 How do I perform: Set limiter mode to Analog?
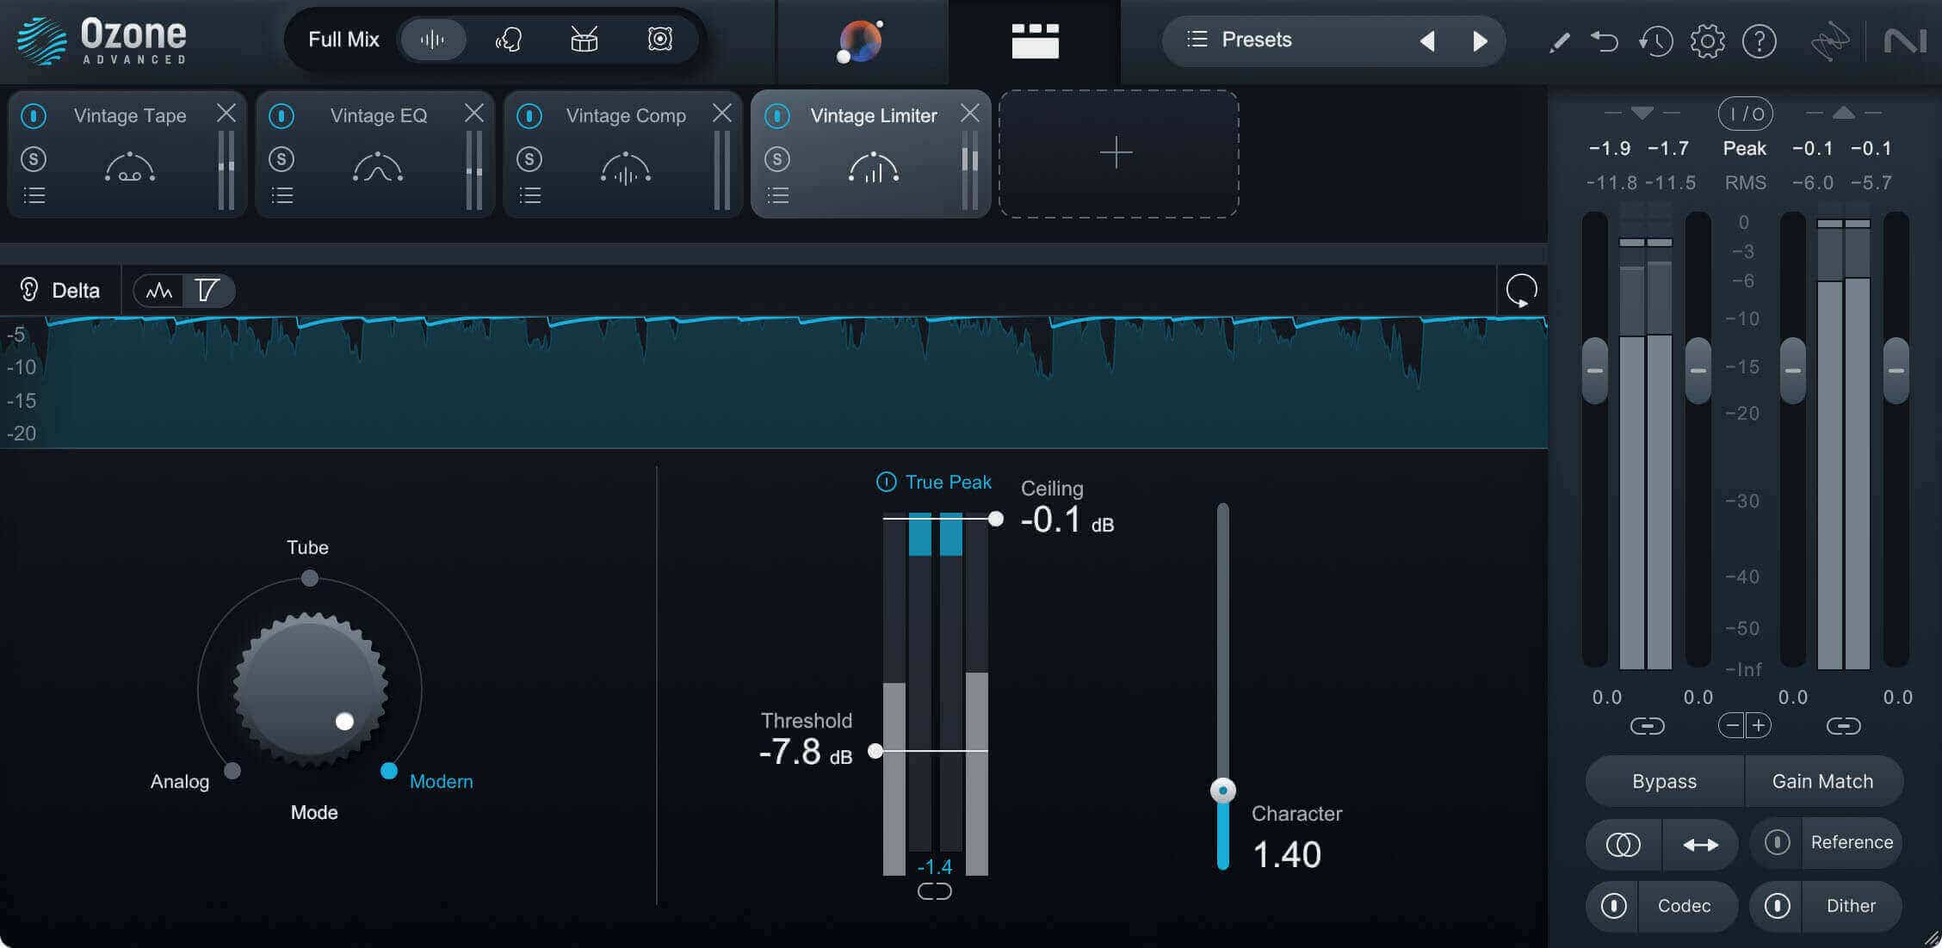coord(232,771)
